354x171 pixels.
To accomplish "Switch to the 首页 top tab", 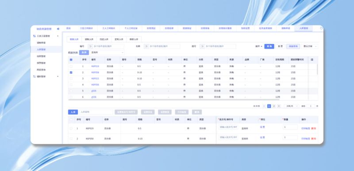I will (68, 28).
